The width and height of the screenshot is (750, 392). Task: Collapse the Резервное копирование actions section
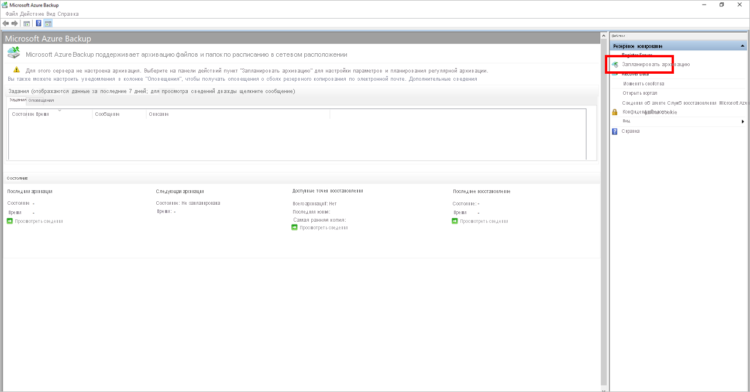[x=742, y=46]
